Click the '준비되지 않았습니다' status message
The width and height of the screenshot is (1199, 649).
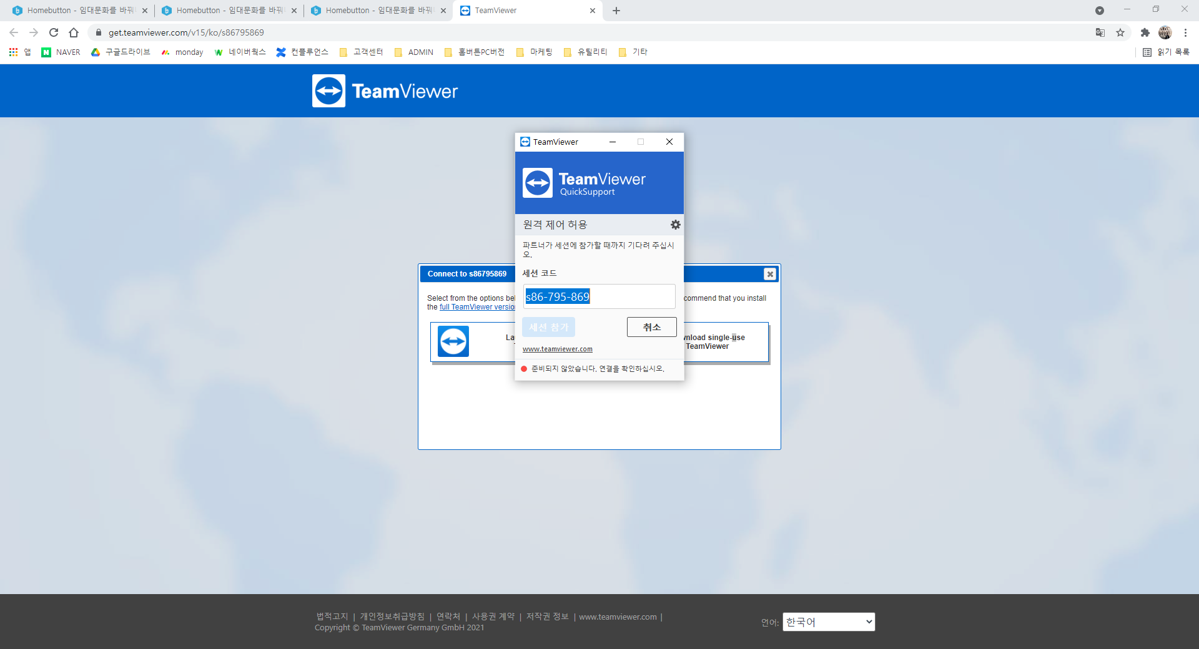click(x=598, y=369)
